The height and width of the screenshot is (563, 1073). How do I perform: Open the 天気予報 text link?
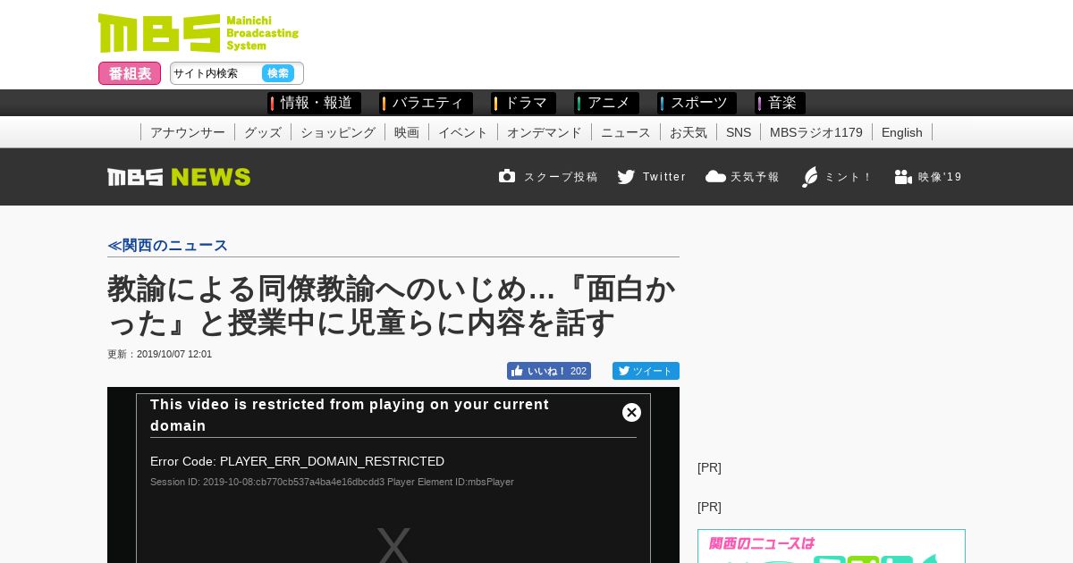tap(755, 177)
